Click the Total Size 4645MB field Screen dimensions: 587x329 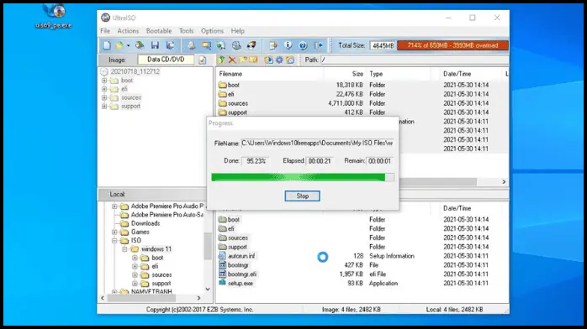click(383, 45)
